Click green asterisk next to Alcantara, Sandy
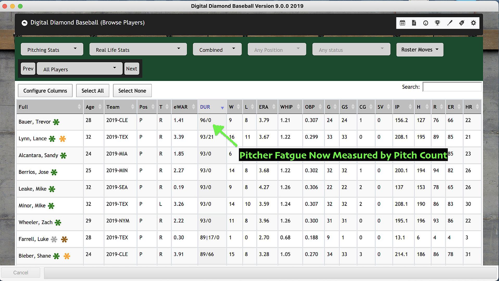The width and height of the screenshot is (499, 281). pos(63,156)
